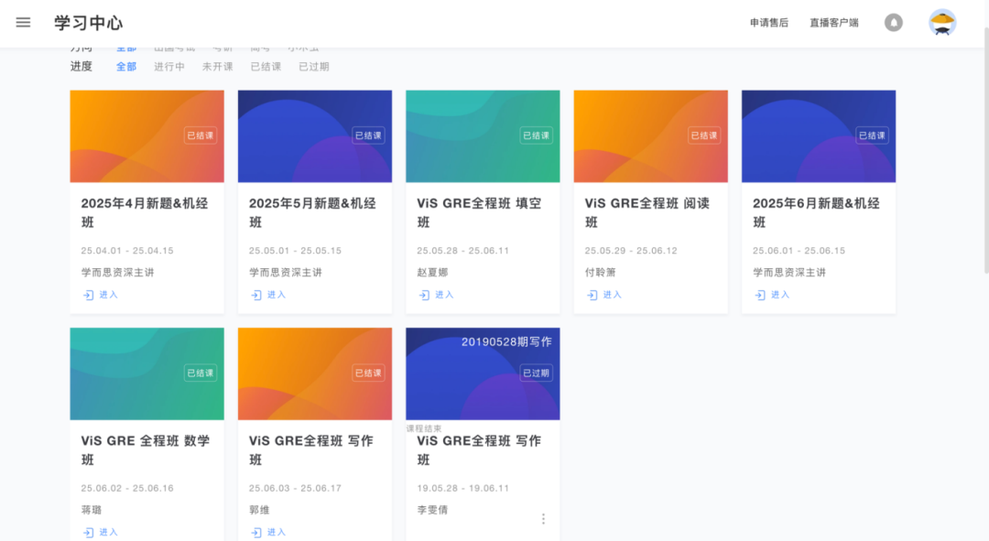Click the 全部 link in the 进度 filter row
This screenshot has height=541, width=989.
tap(125, 66)
